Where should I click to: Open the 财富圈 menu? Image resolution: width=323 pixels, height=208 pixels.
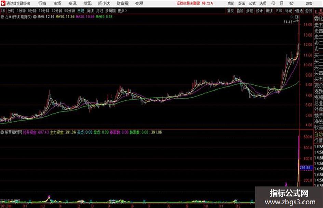[x=122, y=3]
